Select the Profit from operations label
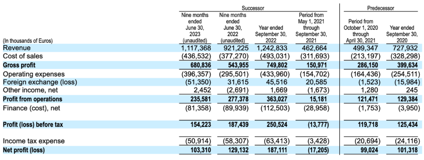This screenshot has height=160, width=424. click(x=33, y=99)
